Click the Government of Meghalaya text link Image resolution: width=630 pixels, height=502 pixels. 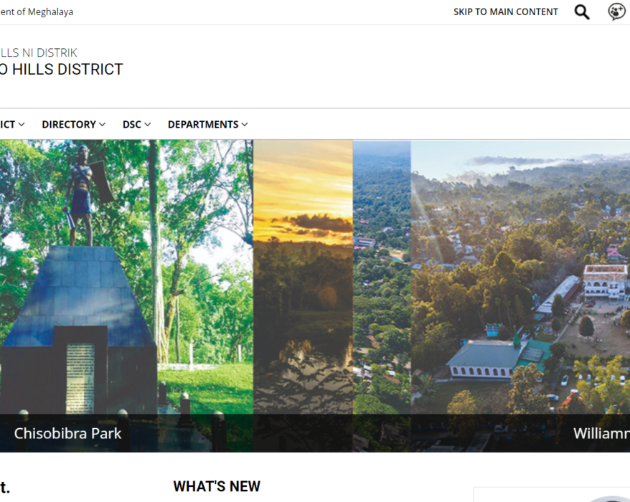click(x=37, y=12)
